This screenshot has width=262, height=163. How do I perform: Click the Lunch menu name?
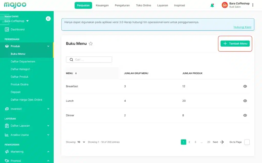(x=70, y=101)
